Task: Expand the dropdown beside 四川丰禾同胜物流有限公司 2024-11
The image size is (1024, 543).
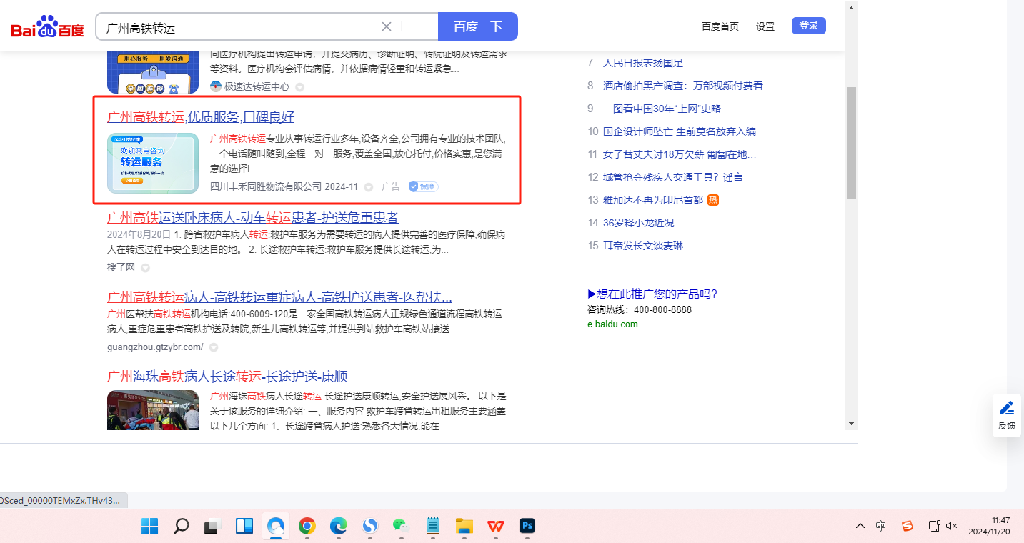Action: tap(369, 187)
